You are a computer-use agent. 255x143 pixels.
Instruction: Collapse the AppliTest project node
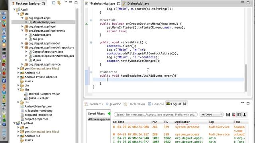coord(14,123)
